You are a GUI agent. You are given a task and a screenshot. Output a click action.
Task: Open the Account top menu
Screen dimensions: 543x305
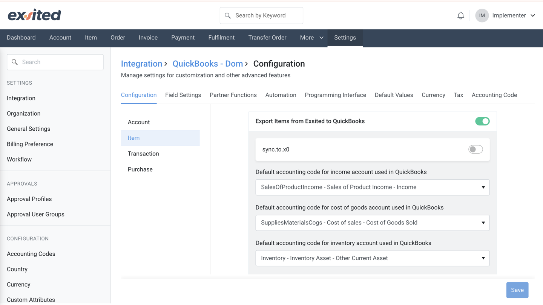[60, 38]
